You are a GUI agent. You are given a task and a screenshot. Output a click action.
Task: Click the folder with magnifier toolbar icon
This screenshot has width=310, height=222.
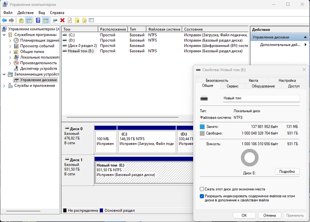(84, 20)
